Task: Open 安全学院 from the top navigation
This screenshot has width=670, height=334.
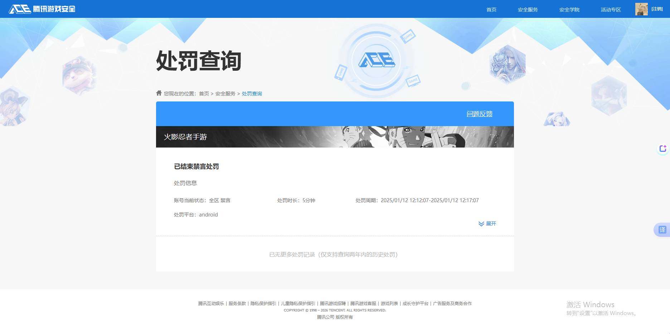Action: click(569, 10)
